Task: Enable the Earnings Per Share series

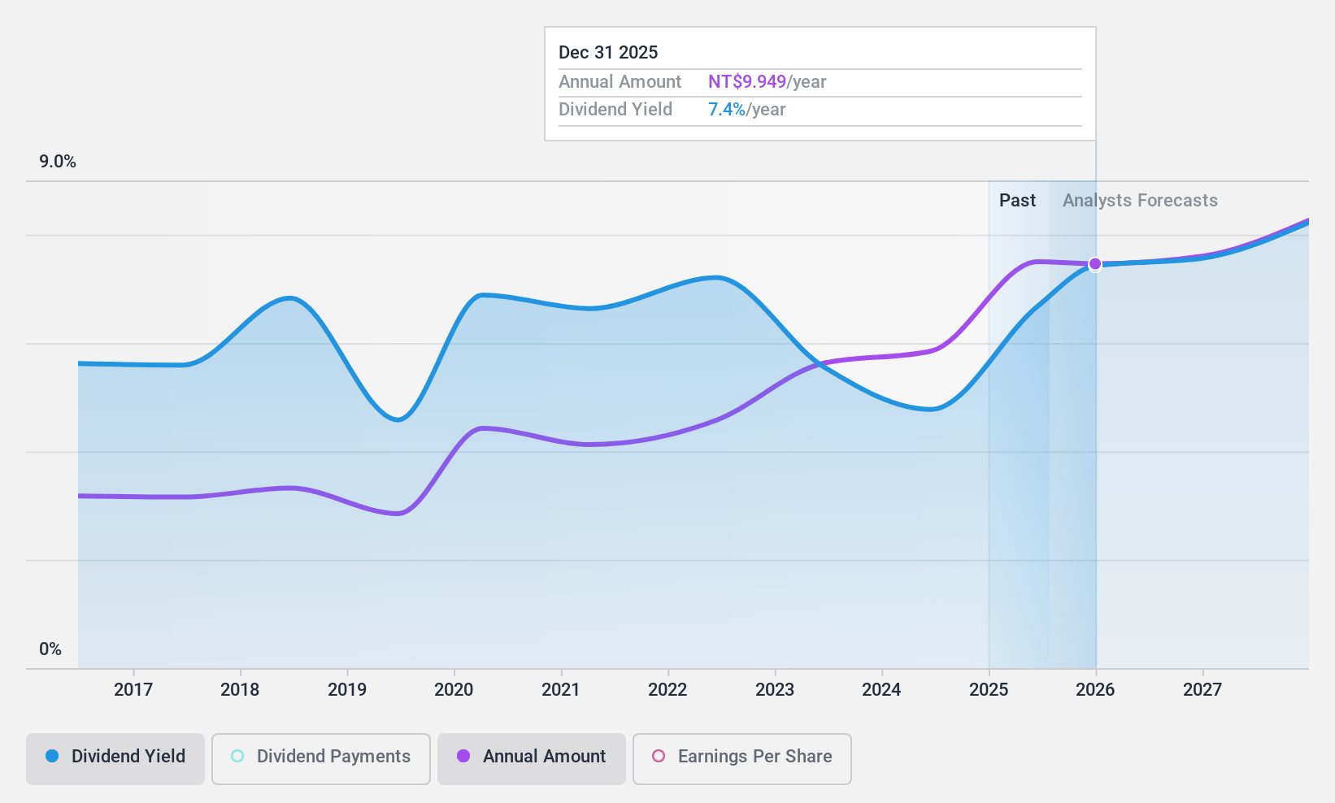Action: pyautogui.click(x=742, y=759)
